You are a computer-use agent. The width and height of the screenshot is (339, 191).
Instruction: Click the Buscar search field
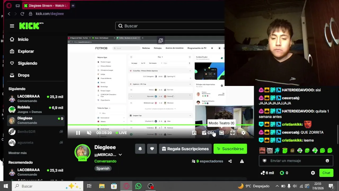[x=170, y=26]
